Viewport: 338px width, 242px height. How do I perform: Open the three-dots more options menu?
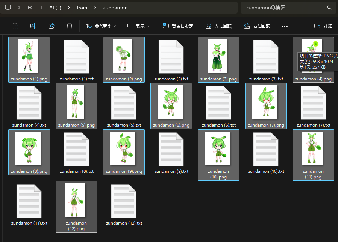[x=285, y=26]
